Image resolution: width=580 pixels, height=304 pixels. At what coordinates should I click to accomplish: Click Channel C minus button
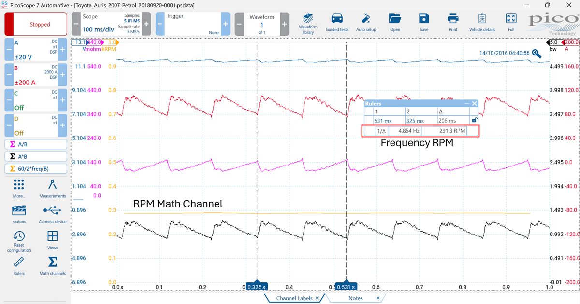click(9, 100)
